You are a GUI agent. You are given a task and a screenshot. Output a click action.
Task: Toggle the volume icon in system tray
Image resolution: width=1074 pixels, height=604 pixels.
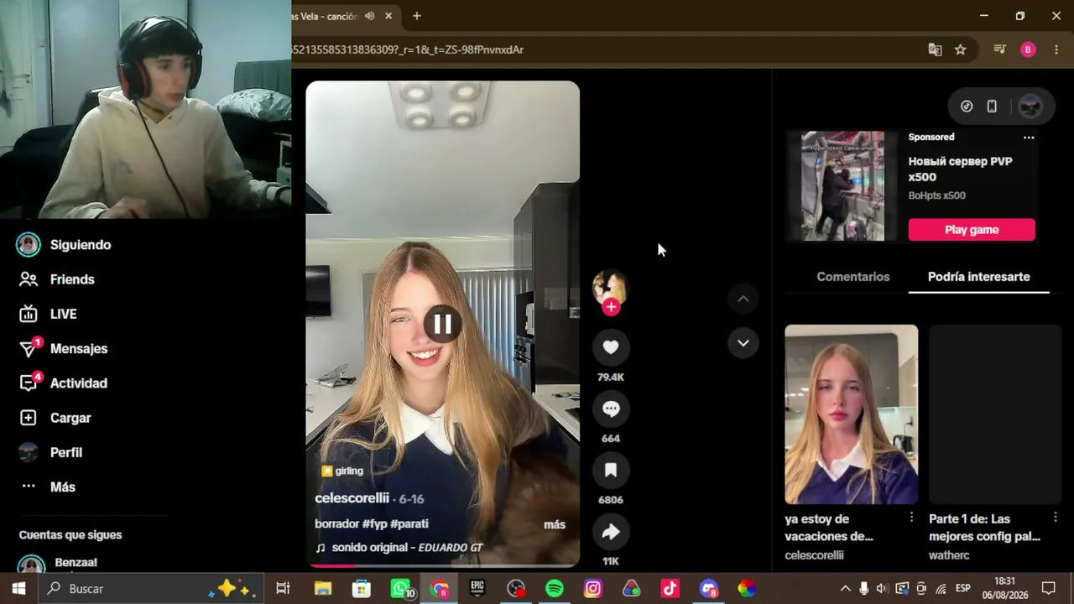883,589
